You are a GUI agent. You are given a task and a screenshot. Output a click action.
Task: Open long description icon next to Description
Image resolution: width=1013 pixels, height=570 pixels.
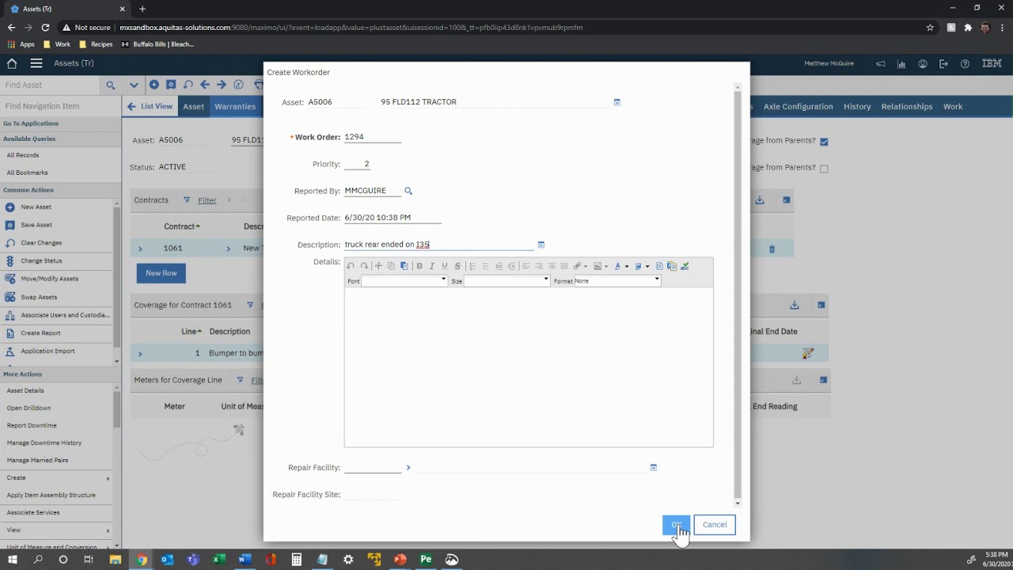click(x=541, y=245)
